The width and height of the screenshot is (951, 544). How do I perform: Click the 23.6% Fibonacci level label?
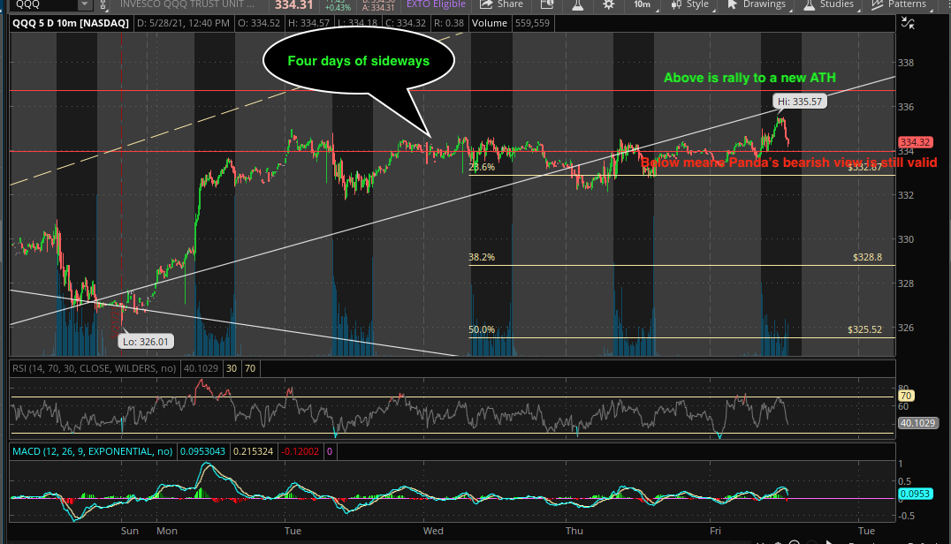(482, 167)
